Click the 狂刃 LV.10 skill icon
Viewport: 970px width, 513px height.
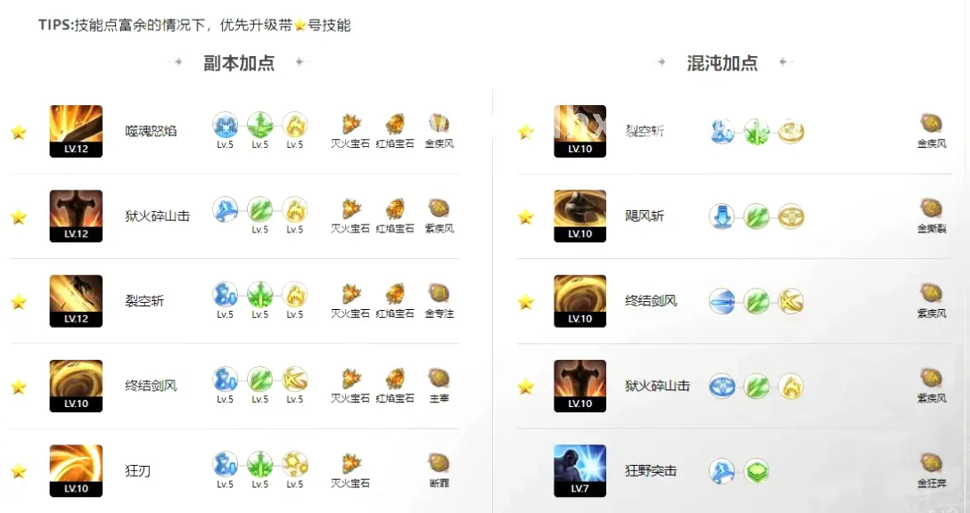pos(76,470)
